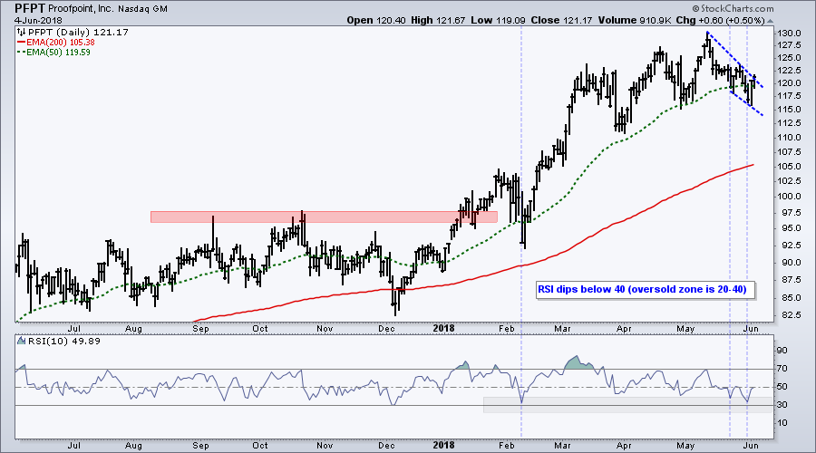The height and width of the screenshot is (453, 816).
Task: Click the PFPT ticker symbol title
Action: click(30, 9)
